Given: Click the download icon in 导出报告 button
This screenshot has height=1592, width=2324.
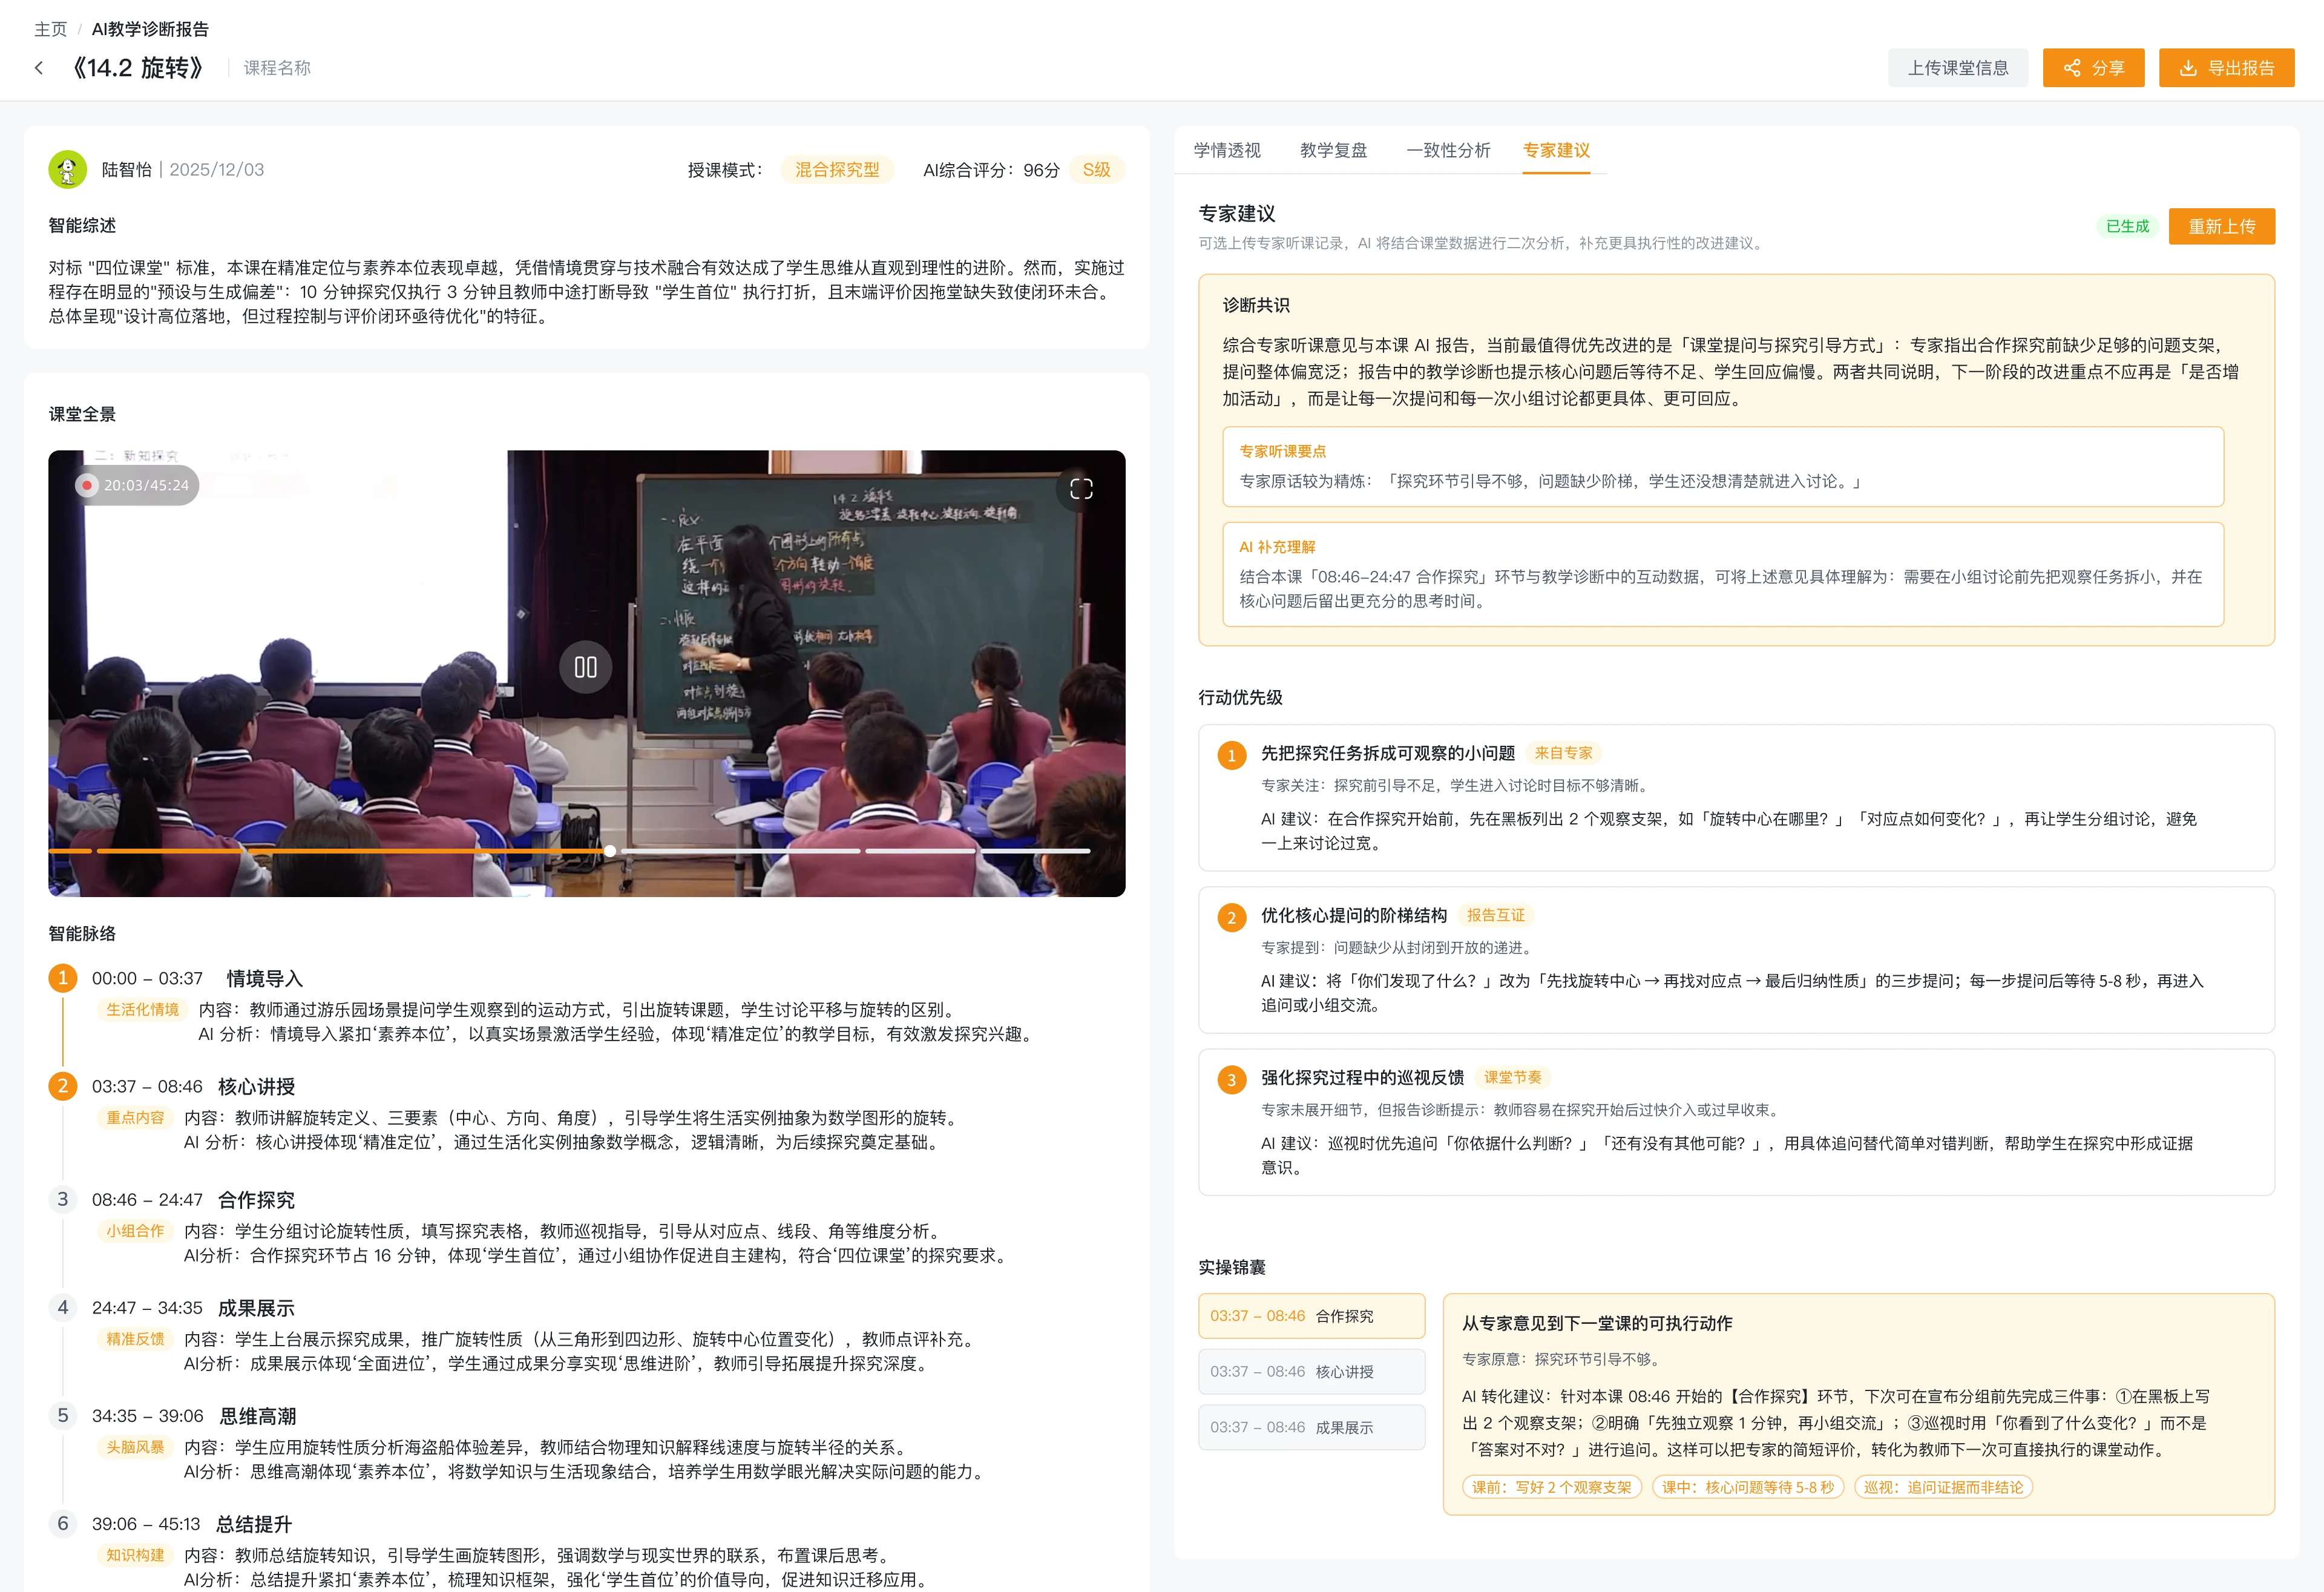Looking at the screenshot, I should pos(2188,68).
